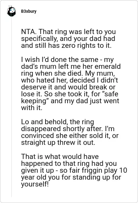Click the line 'and still has zero rights to it.'

point(66,45)
